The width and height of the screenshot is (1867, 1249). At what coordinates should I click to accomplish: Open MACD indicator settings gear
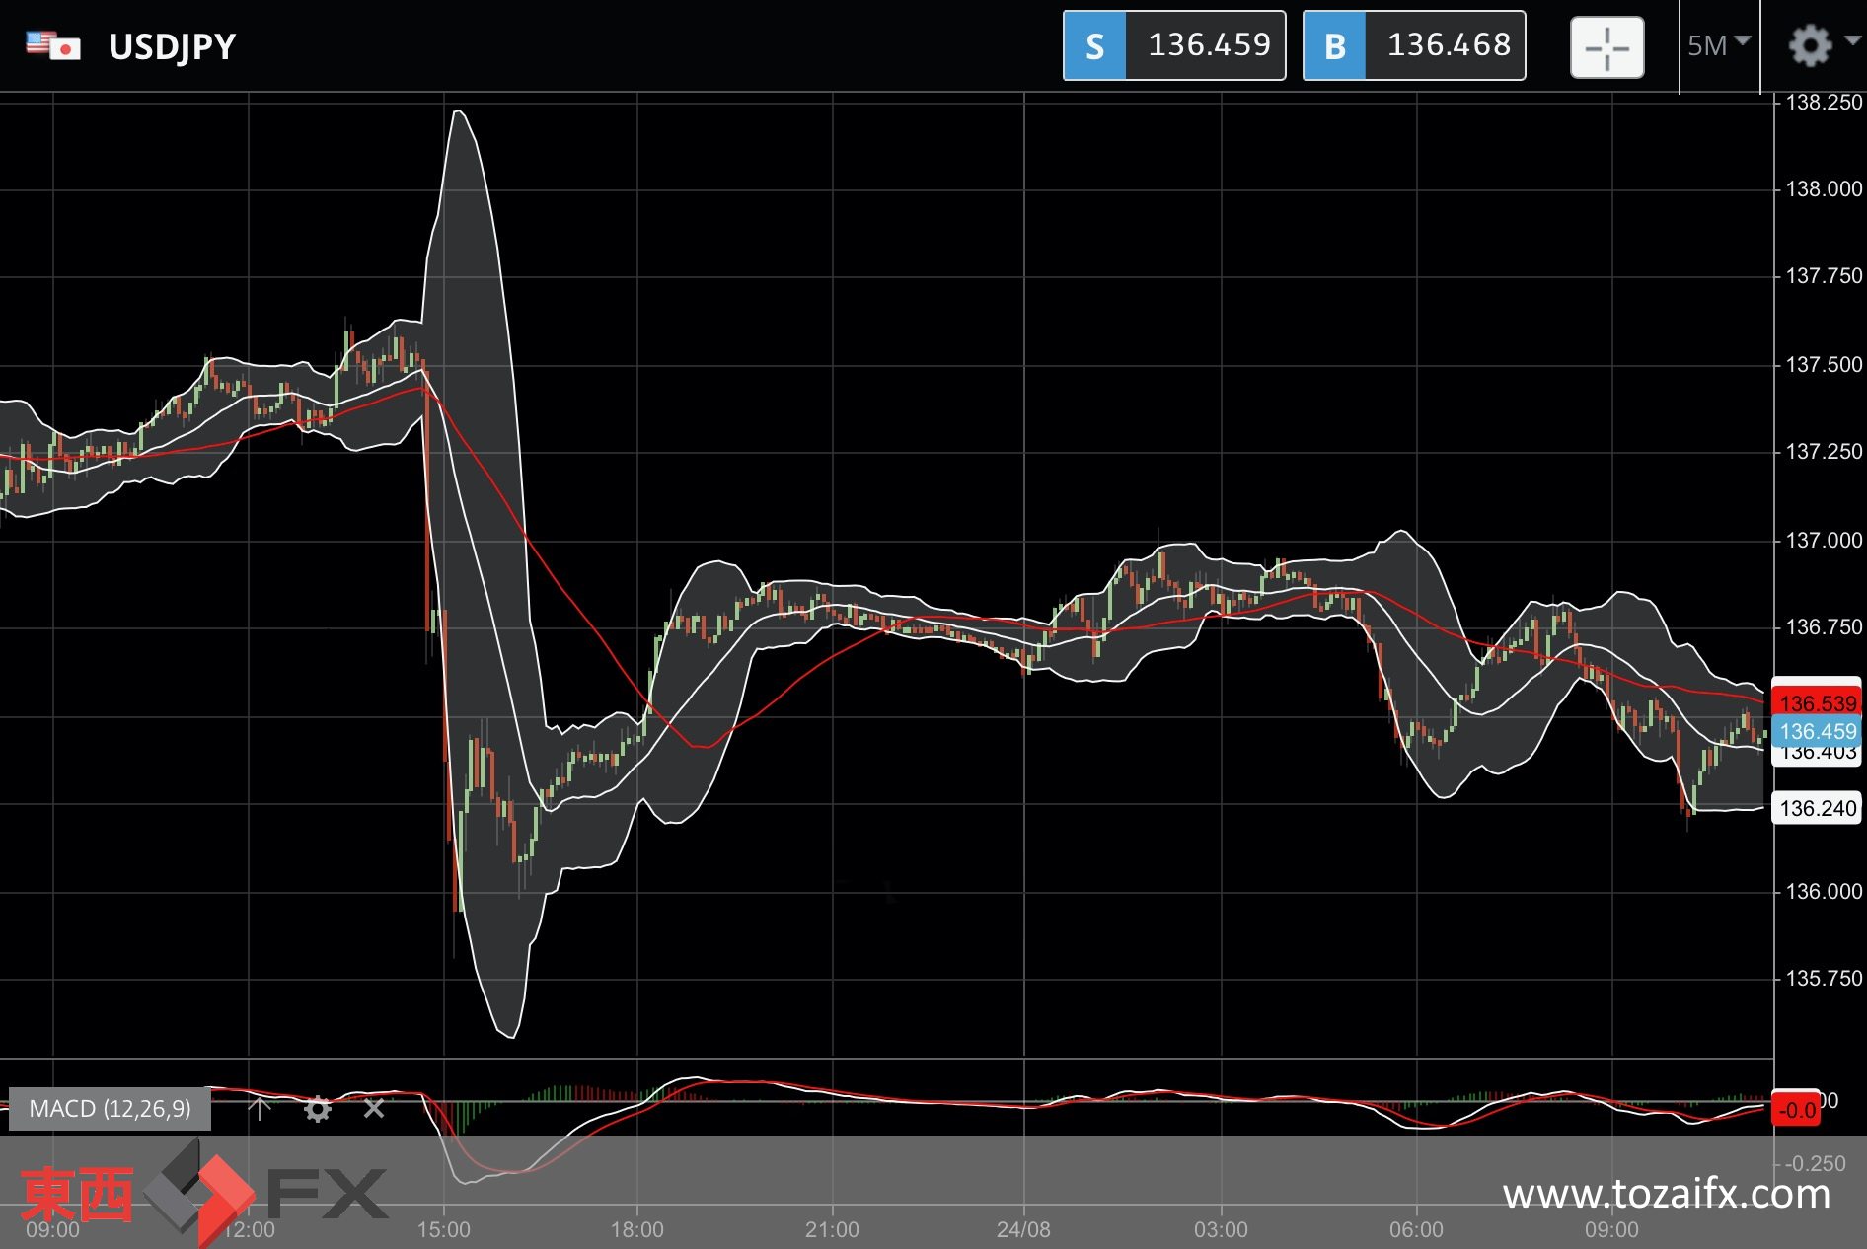pyautogui.click(x=317, y=1109)
